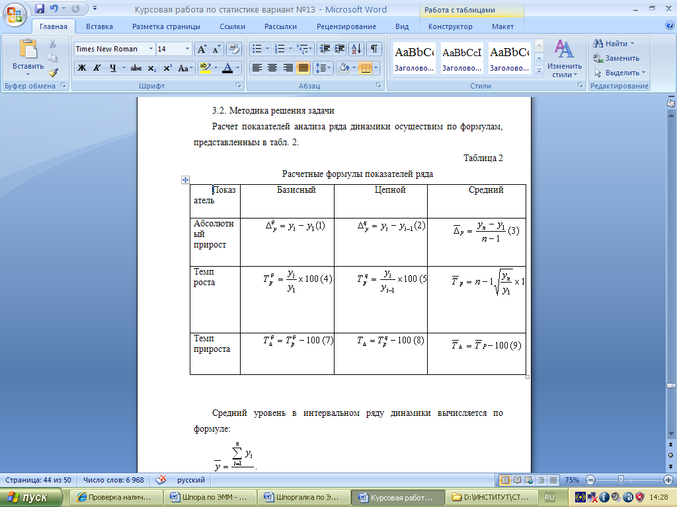Click zoom percentage 75%
This screenshot has width=677, height=507.
coord(572,480)
